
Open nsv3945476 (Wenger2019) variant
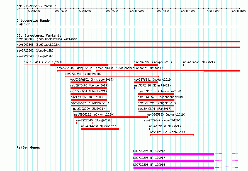click(89, 85)
